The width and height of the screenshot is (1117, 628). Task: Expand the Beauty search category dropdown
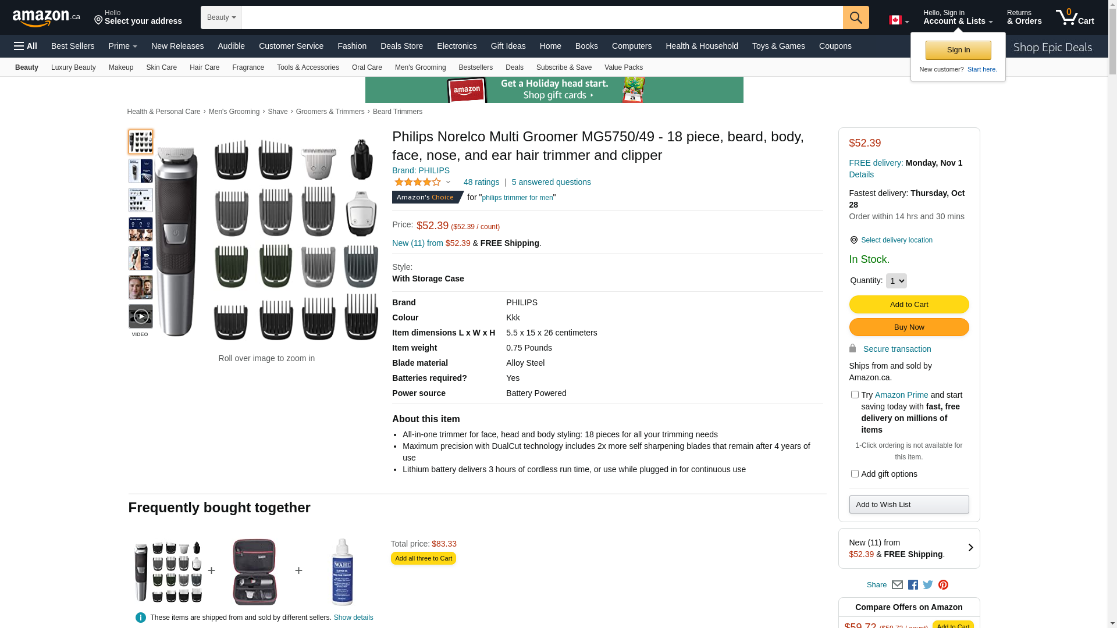tap(221, 17)
